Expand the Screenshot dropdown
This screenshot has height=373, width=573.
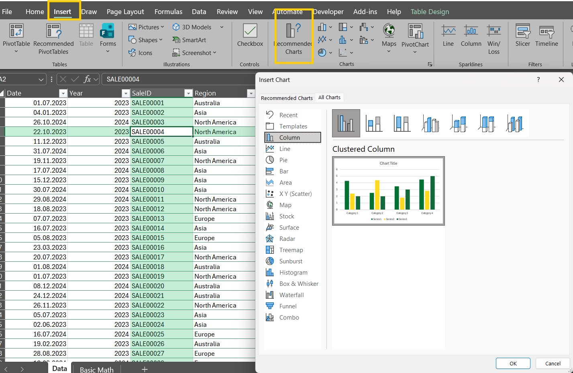[x=214, y=53]
